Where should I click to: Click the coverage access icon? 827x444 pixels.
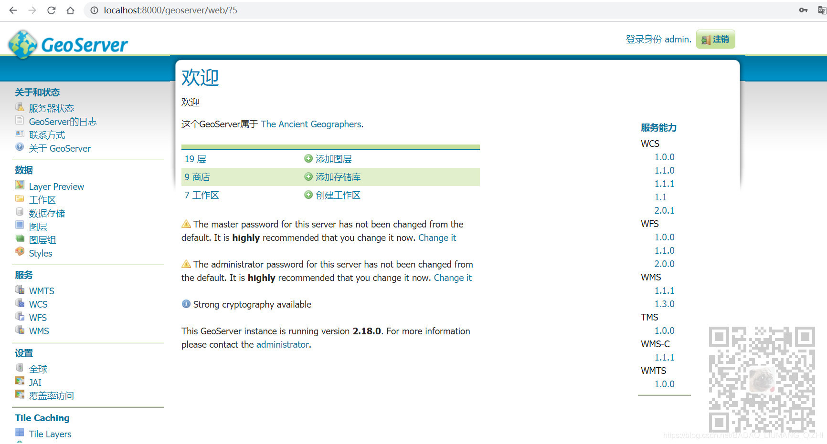(x=20, y=394)
